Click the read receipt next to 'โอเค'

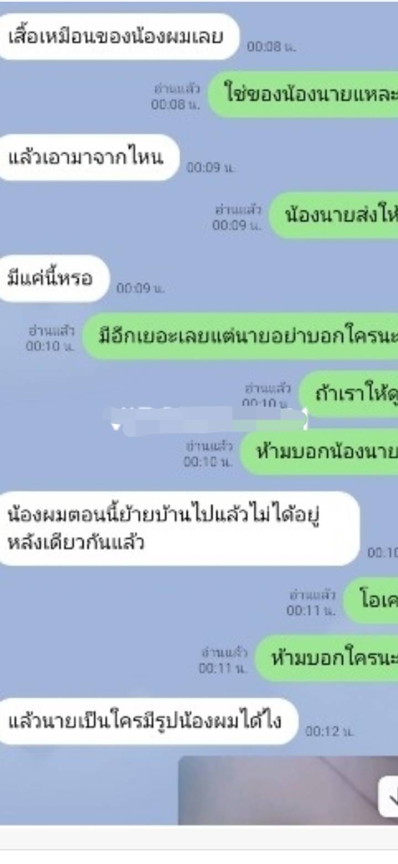(x=311, y=603)
